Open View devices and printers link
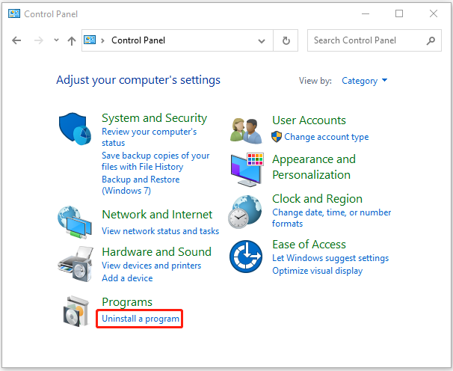 point(152,266)
